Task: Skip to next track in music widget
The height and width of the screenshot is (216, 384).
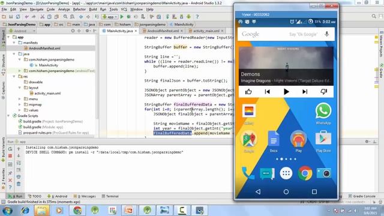Action: pos(305,92)
